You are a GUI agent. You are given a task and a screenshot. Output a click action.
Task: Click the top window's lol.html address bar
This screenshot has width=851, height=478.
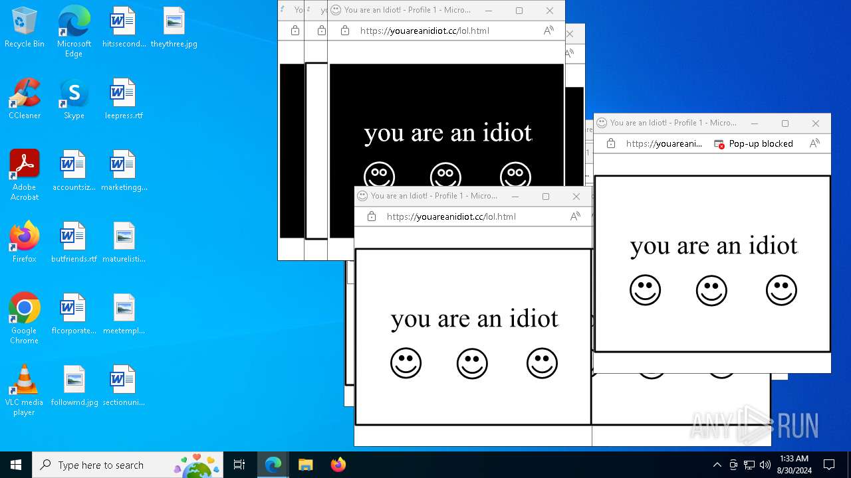pyautogui.click(x=425, y=31)
